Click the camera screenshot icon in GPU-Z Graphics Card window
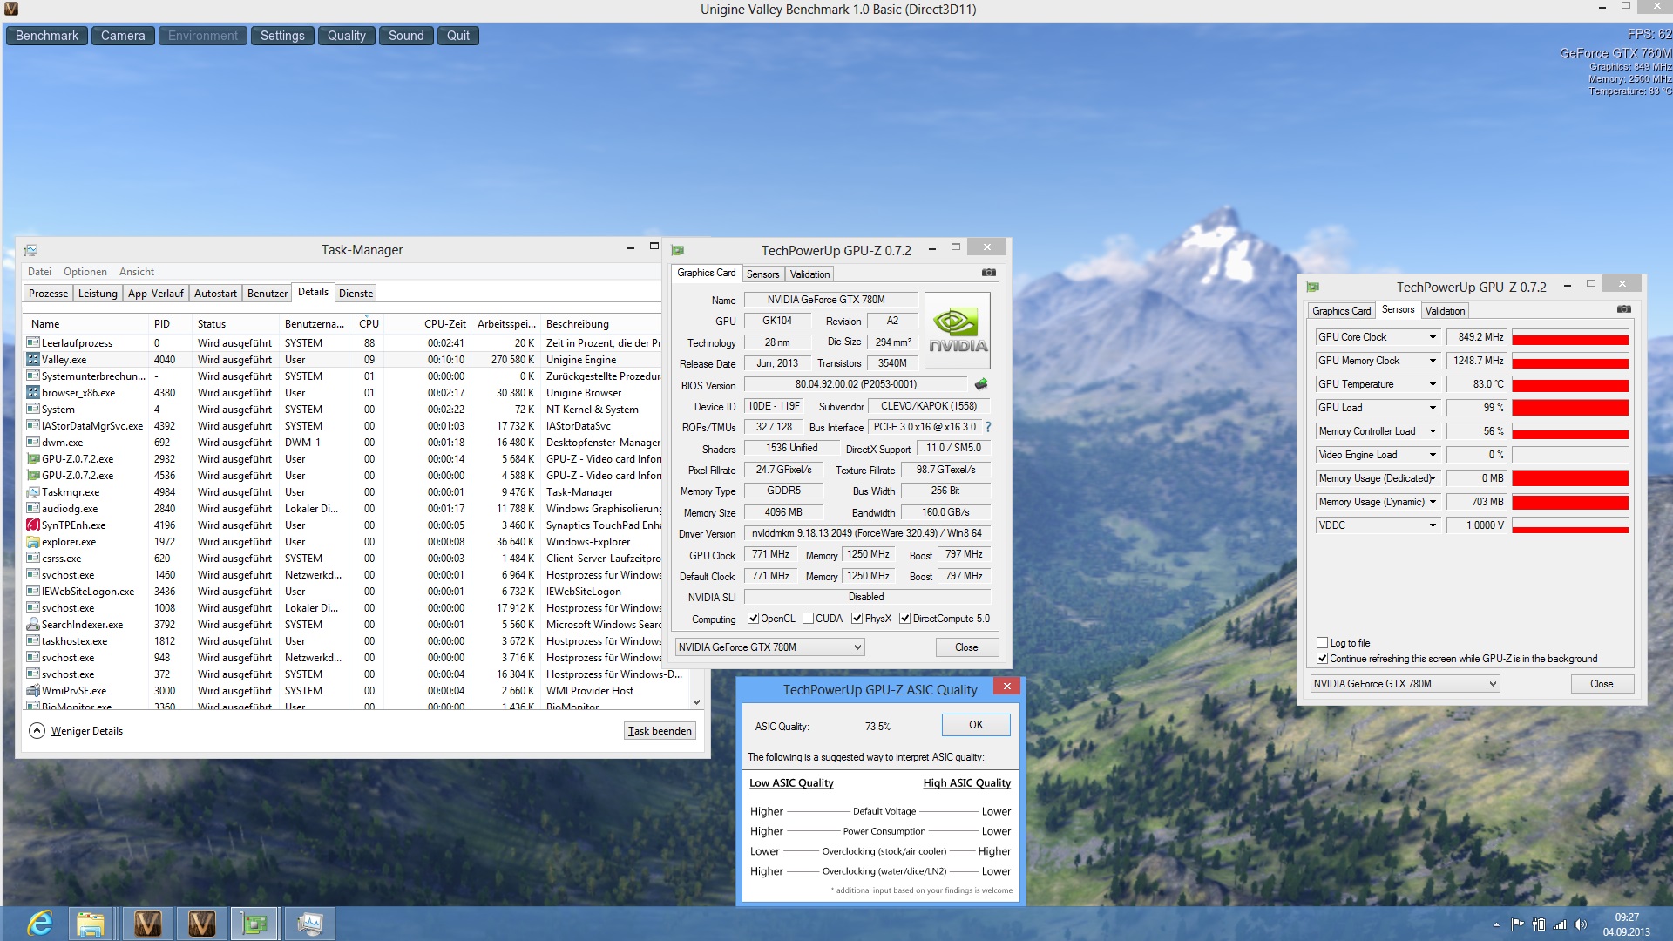1673x941 pixels. (x=988, y=273)
